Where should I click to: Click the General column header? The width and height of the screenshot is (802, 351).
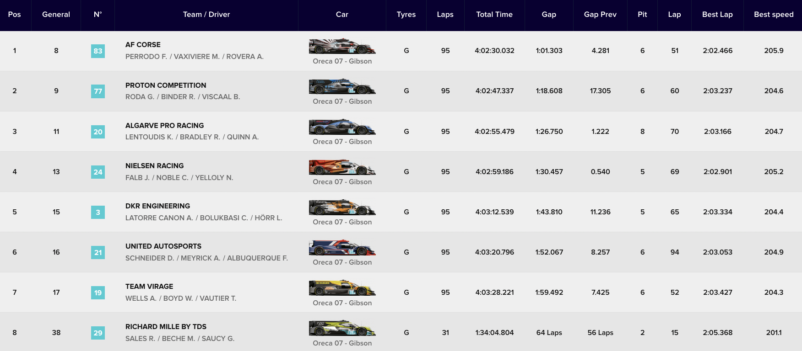click(x=56, y=15)
